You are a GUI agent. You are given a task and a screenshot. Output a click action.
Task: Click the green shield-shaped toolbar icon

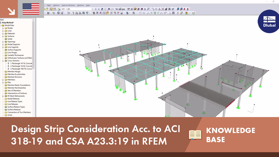coord(155,13)
